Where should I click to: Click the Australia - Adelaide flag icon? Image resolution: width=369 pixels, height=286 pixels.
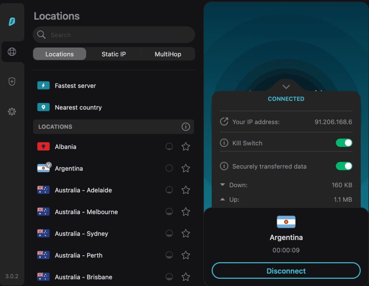(x=43, y=190)
